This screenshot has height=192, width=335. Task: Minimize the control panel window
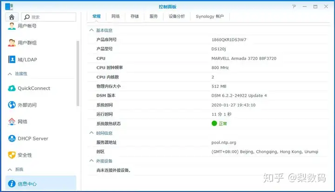pos(305,7)
